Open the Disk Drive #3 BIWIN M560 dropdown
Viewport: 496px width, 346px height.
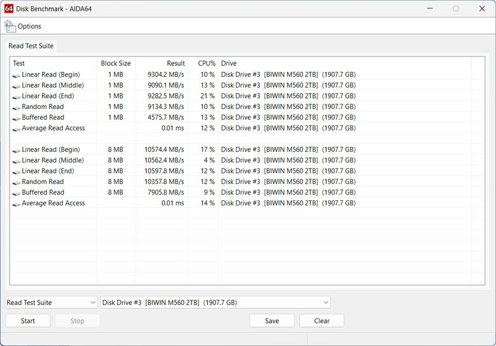tap(216, 303)
